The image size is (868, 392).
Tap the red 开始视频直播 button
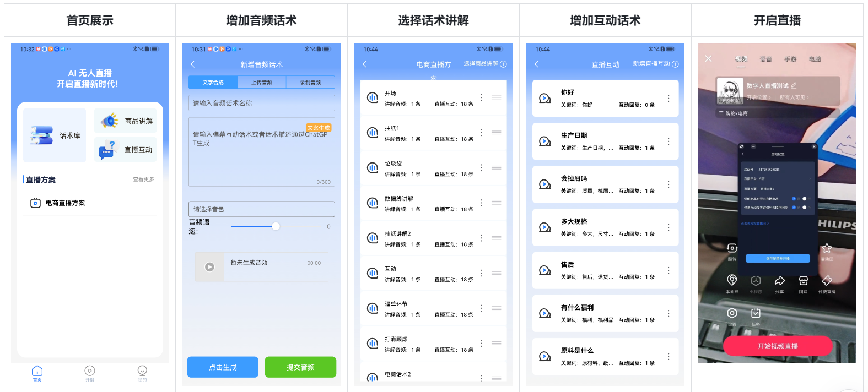tap(778, 346)
